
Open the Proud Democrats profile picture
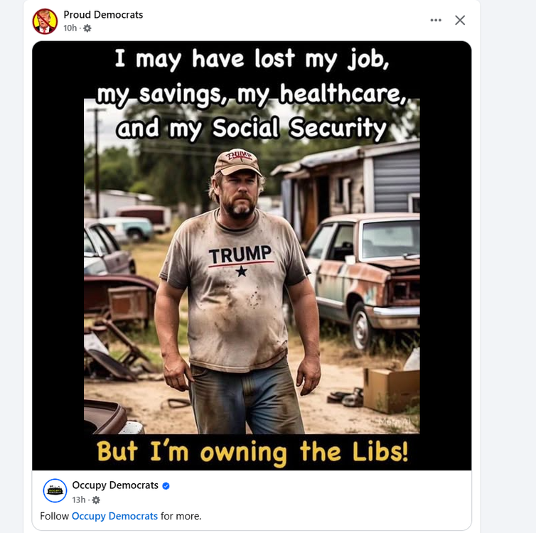(x=45, y=21)
